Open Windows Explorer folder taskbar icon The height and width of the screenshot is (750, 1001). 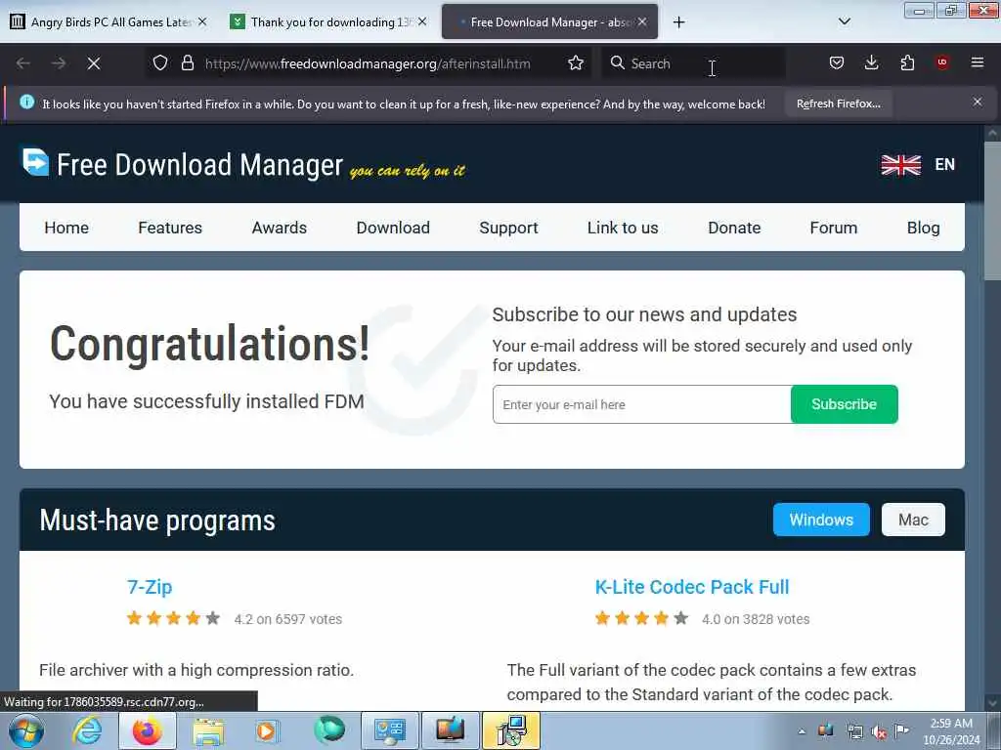coord(208,730)
